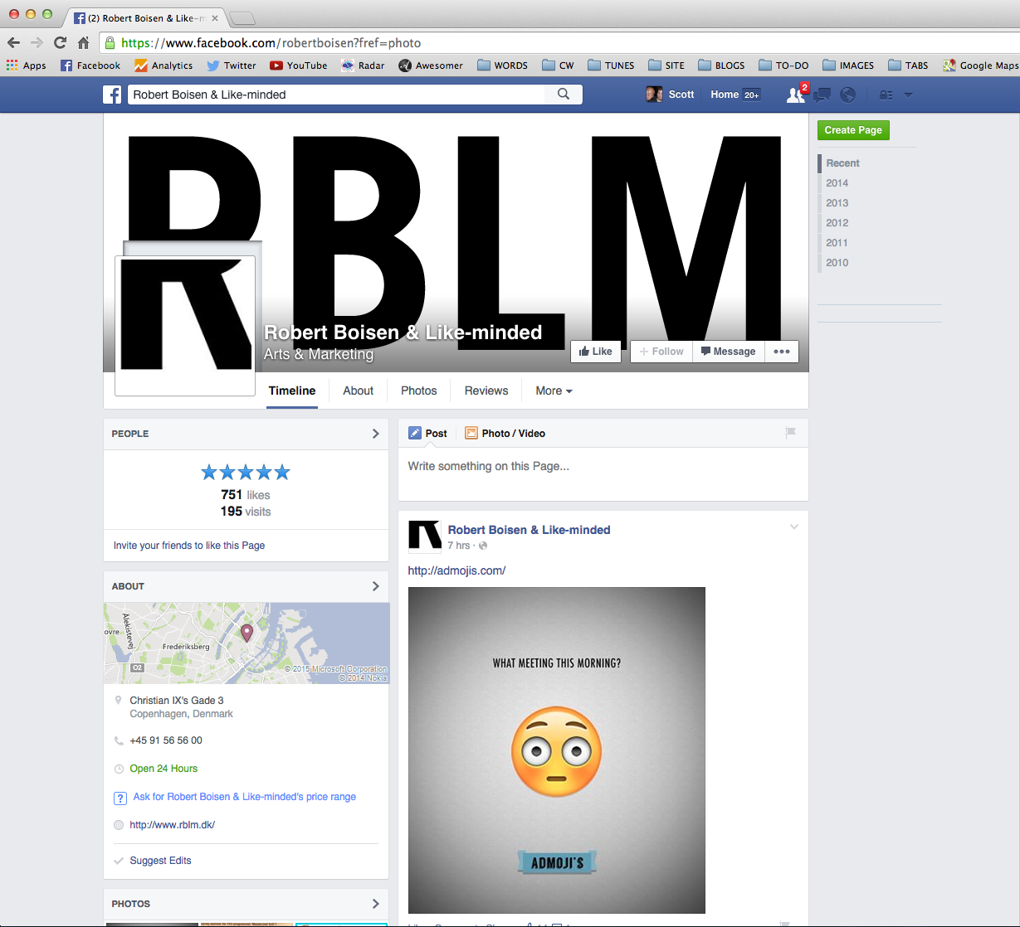
Task: Switch to the Photos tab
Action: pyautogui.click(x=418, y=391)
